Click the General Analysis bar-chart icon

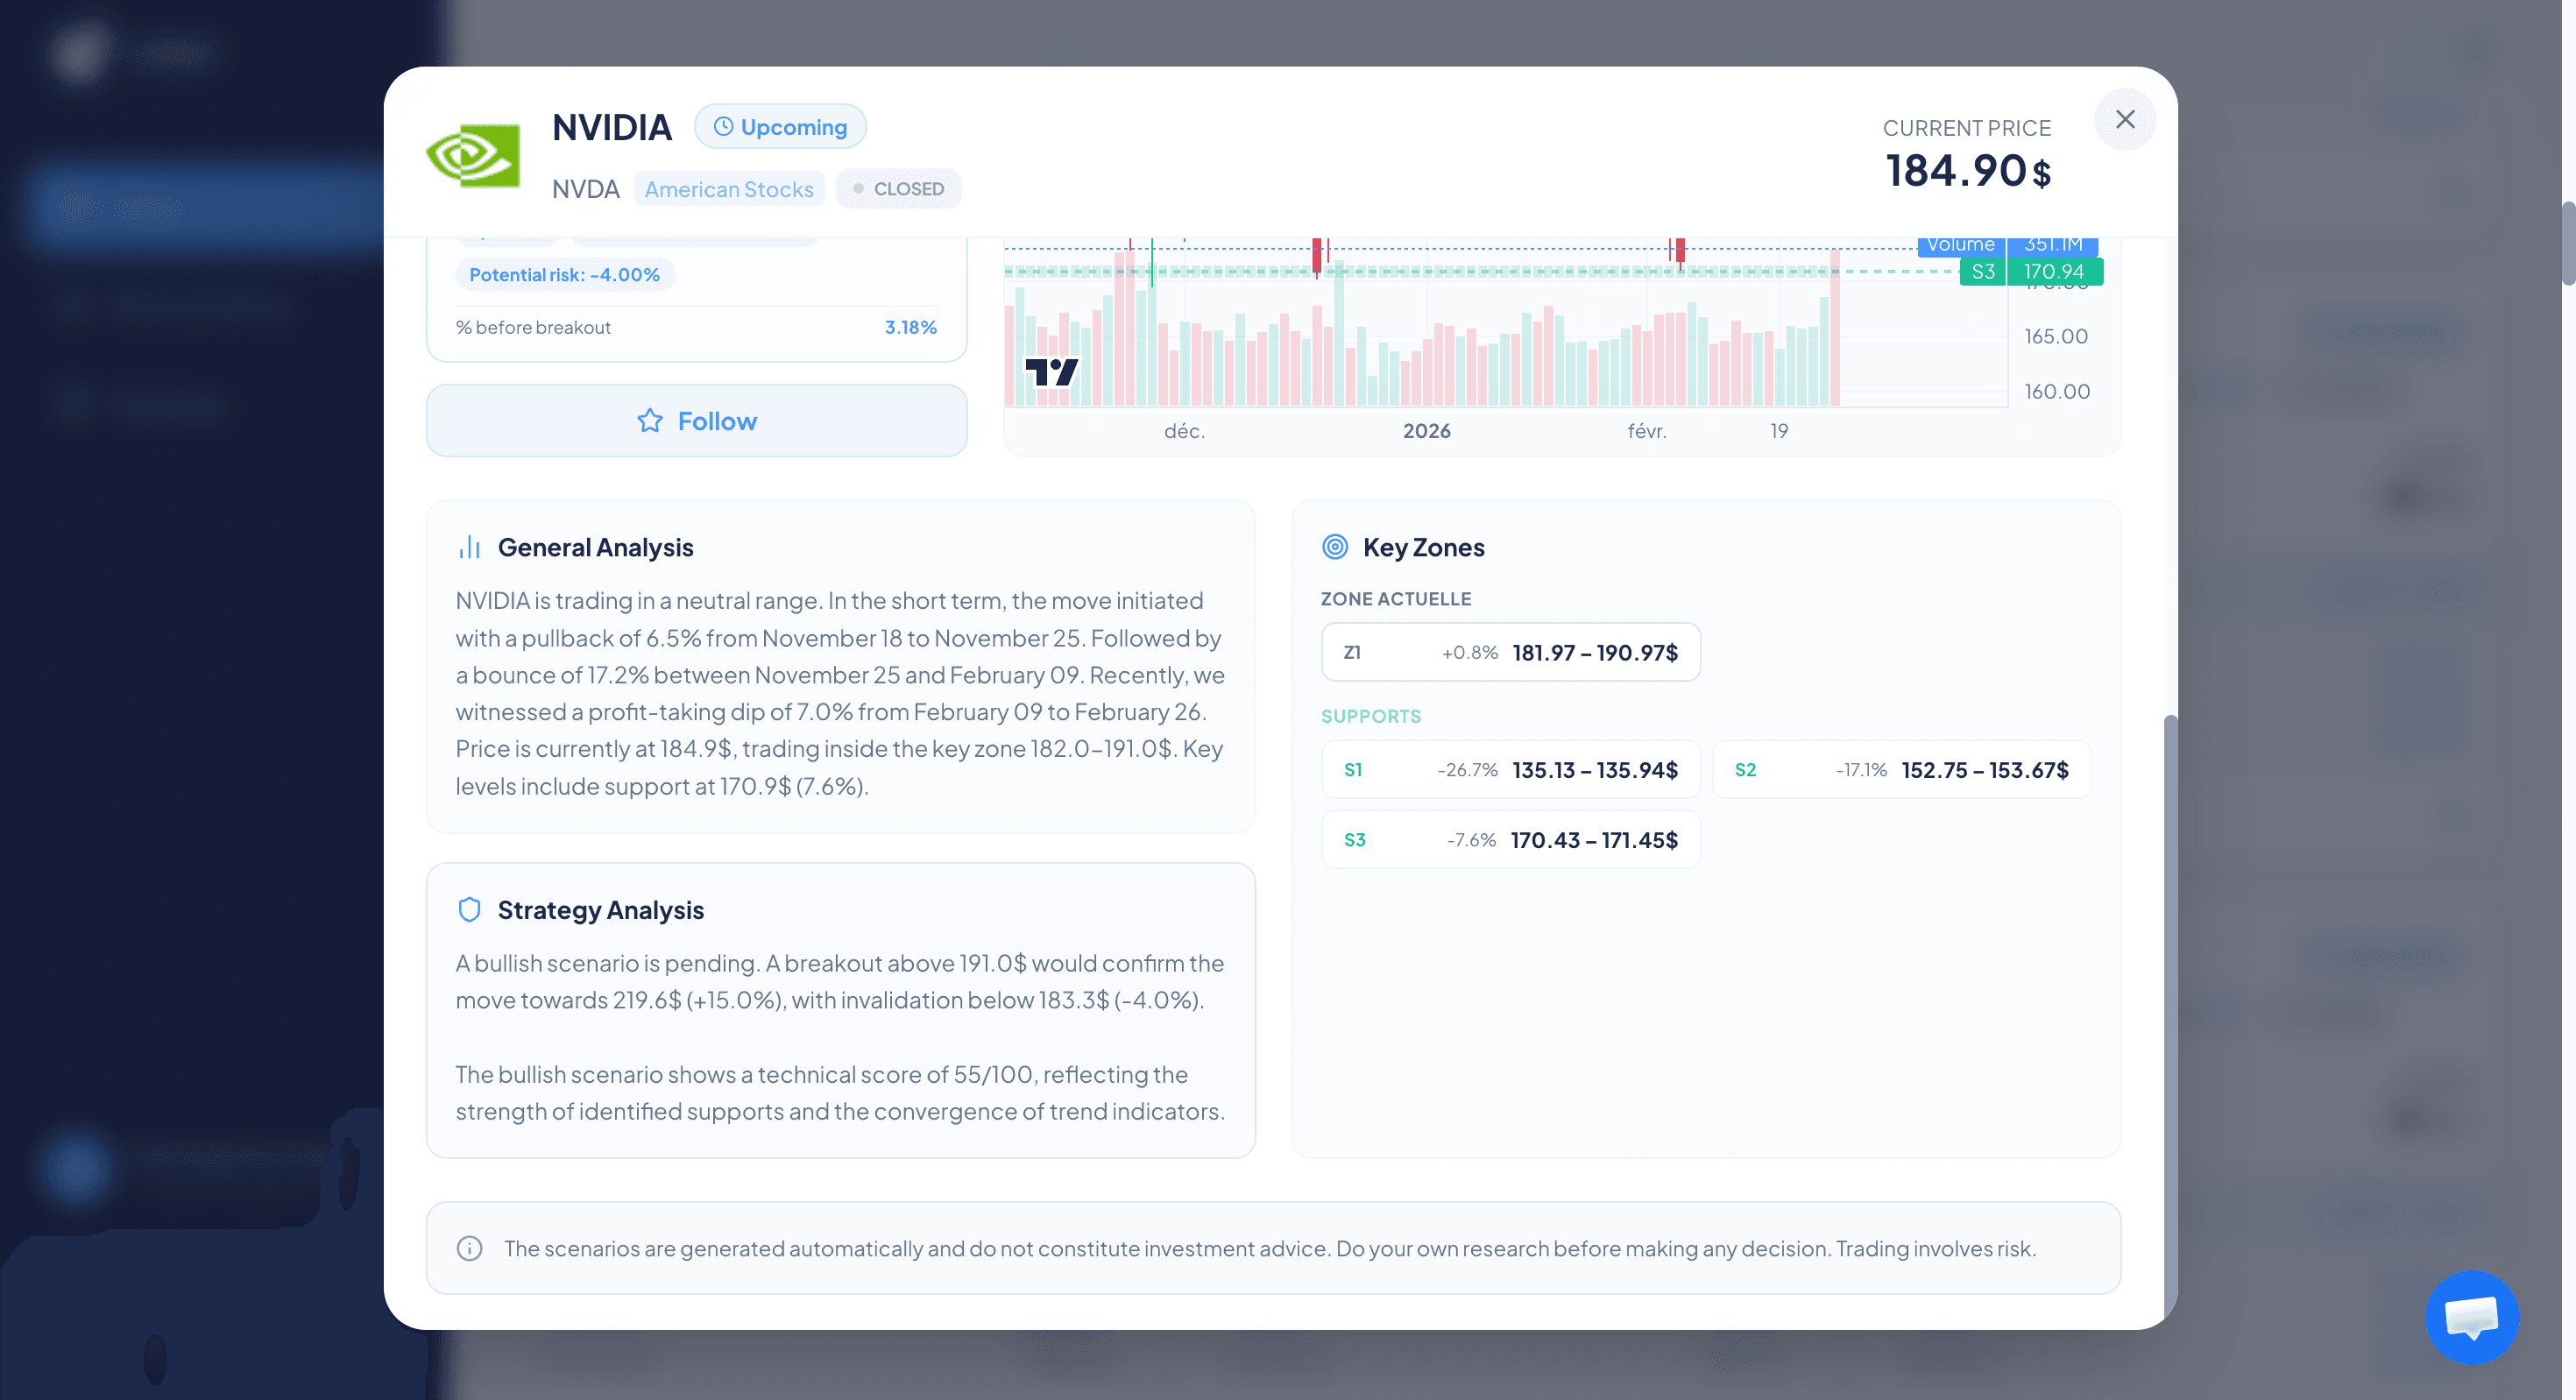469,546
